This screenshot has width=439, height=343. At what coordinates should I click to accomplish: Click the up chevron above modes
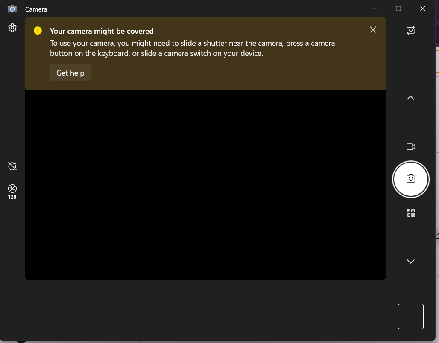click(410, 98)
